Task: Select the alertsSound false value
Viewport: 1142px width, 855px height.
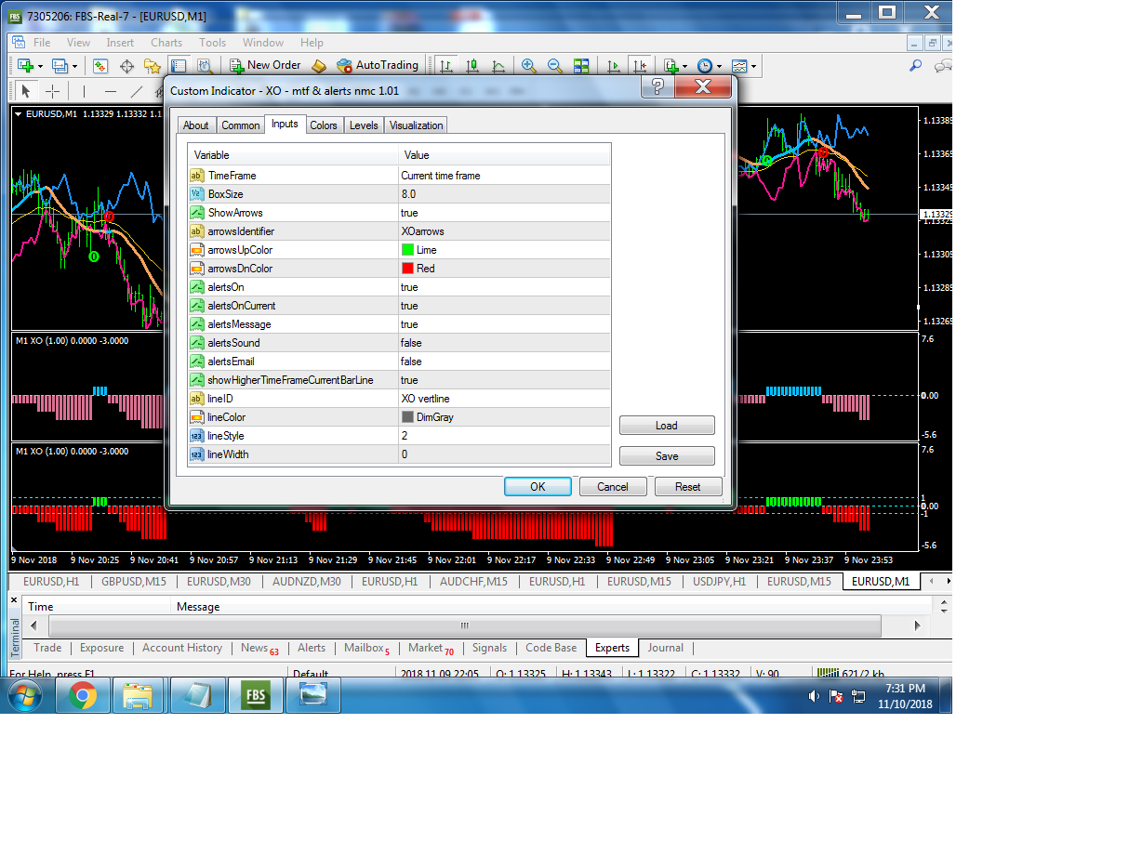Action: [505, 343]
